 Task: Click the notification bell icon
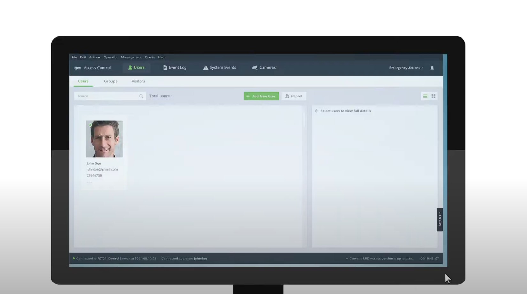click(432, 68)
